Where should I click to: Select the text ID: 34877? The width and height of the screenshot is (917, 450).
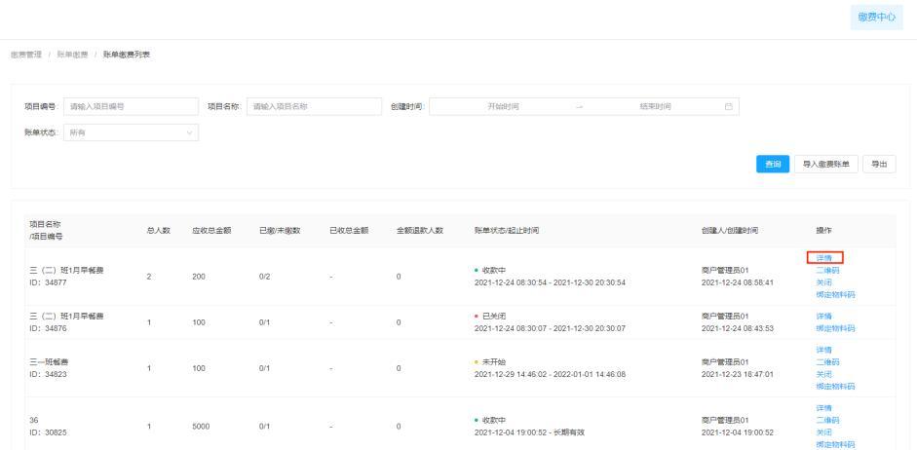48,282
